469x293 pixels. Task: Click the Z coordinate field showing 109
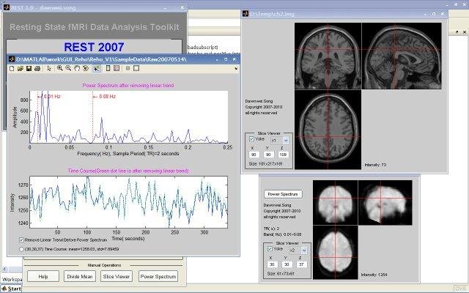coord(283,155)
